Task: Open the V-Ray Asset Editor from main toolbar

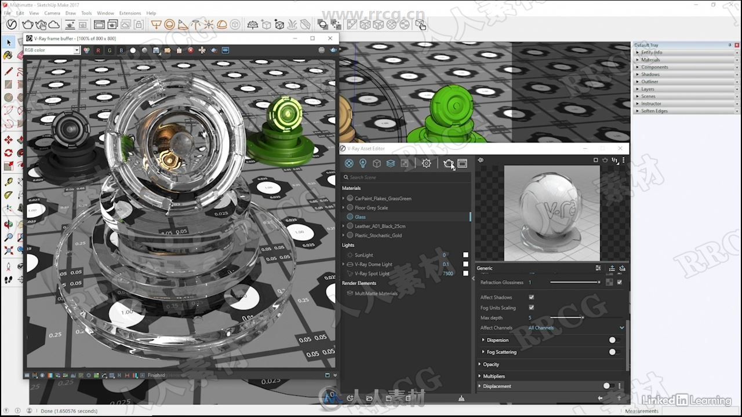Action: (12, 24)
